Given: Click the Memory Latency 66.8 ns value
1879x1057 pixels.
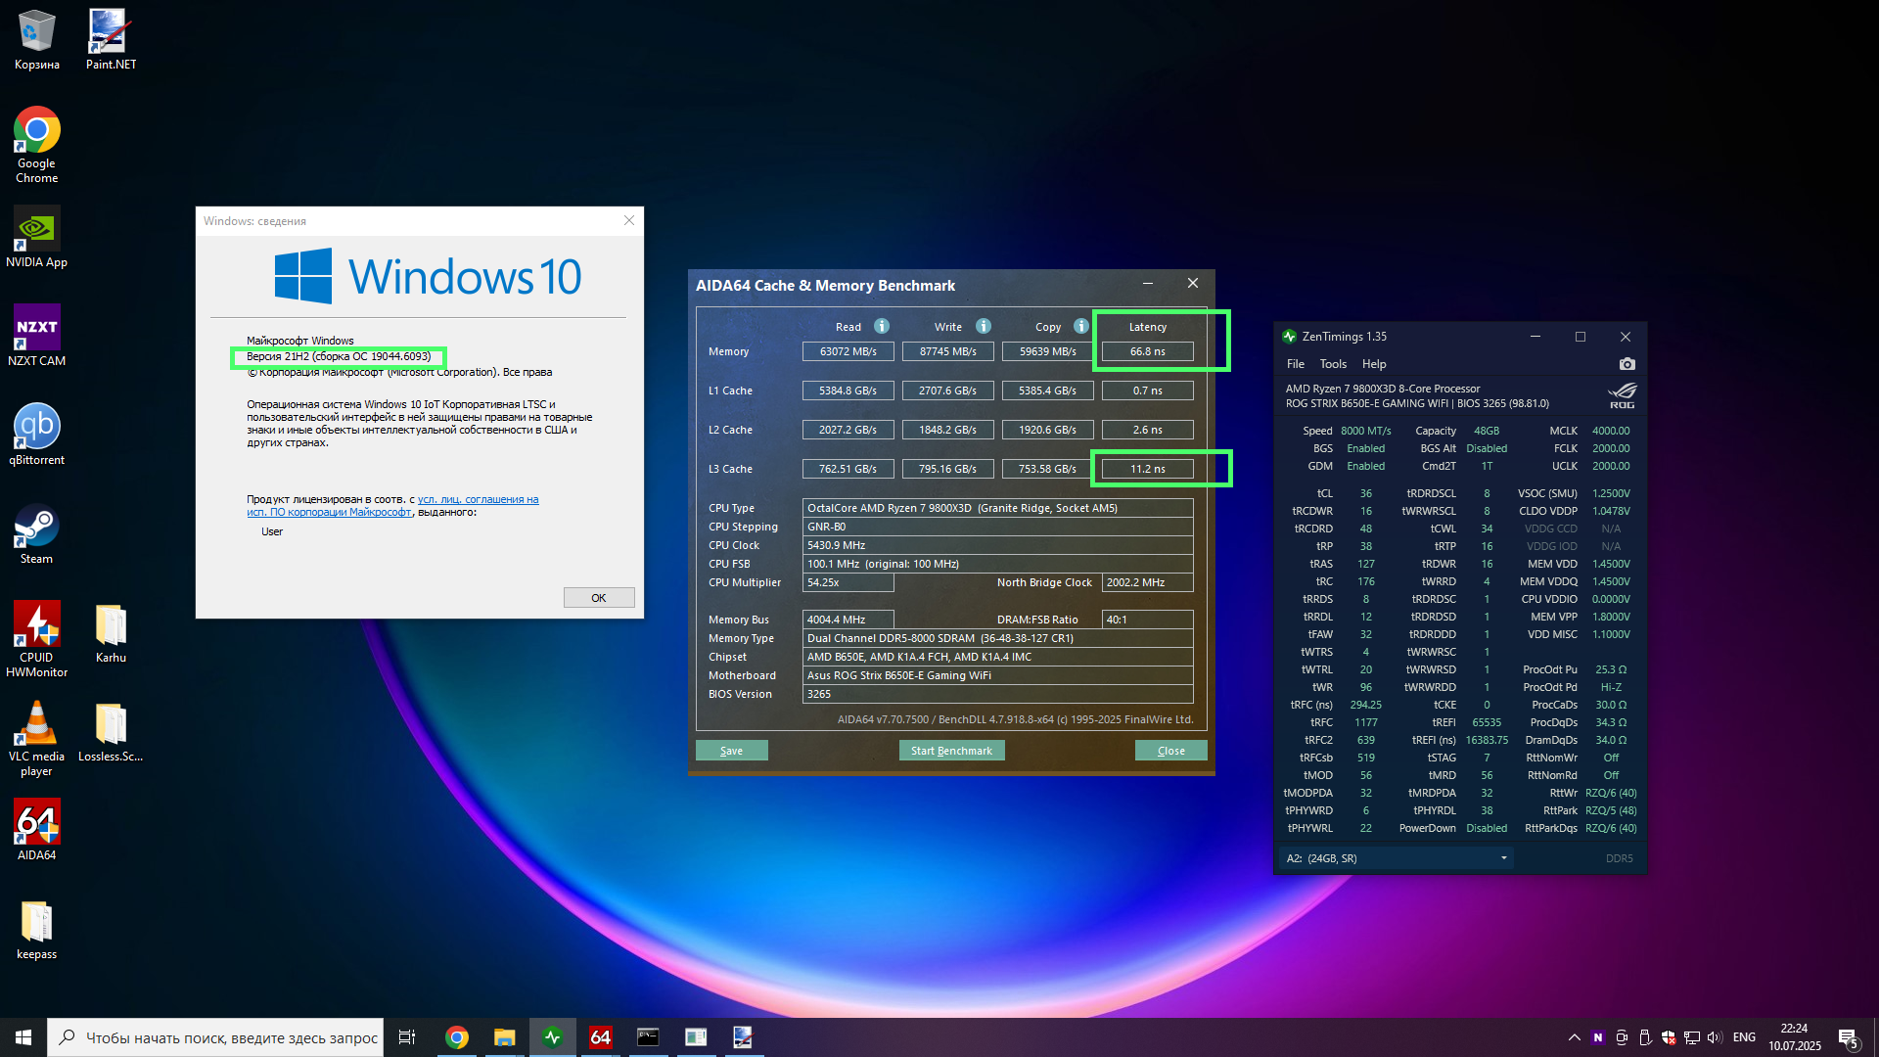Looking at the screenshot, I should [x=1148, y=351].
